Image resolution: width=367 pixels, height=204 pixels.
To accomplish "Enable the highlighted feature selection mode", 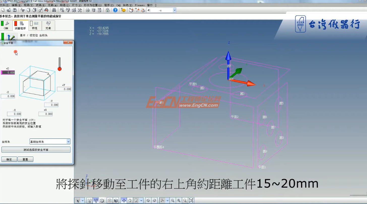I will tap(96, 200).
